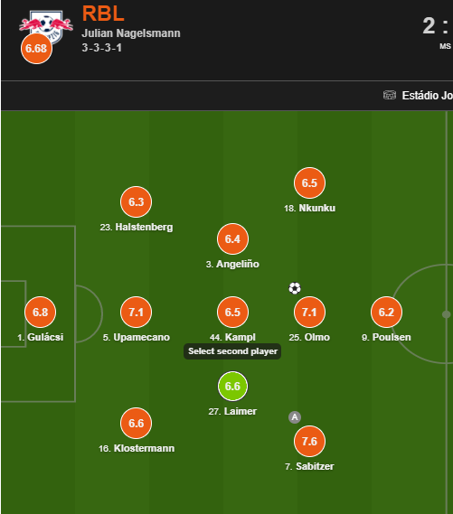Select Gulácsi's 6.8 rating circle
This screenshot has width=453, height=514.
(41, 312)
